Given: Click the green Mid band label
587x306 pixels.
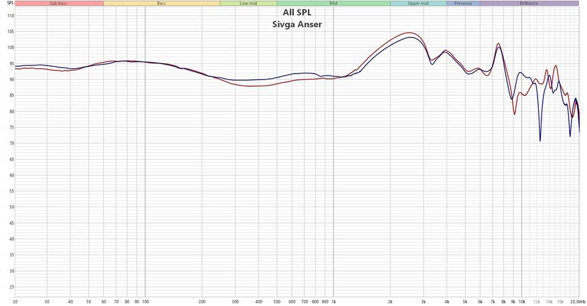Looking at the screenshot, I should point(333,3).
